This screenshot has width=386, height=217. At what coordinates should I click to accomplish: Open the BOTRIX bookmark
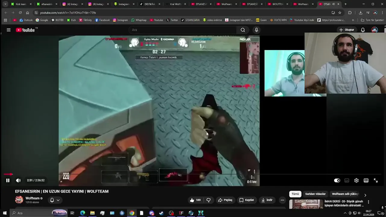(x=57, y=20)
